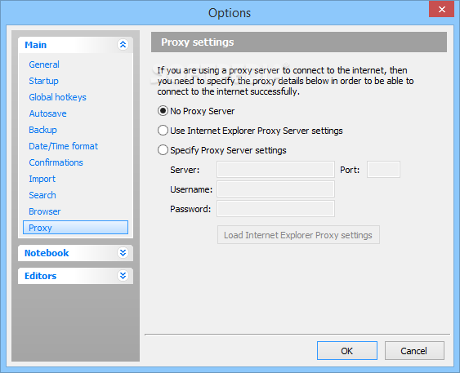Click the Password input field
The width and height of the screenshot is (460, 373).
tap(275, 209)
